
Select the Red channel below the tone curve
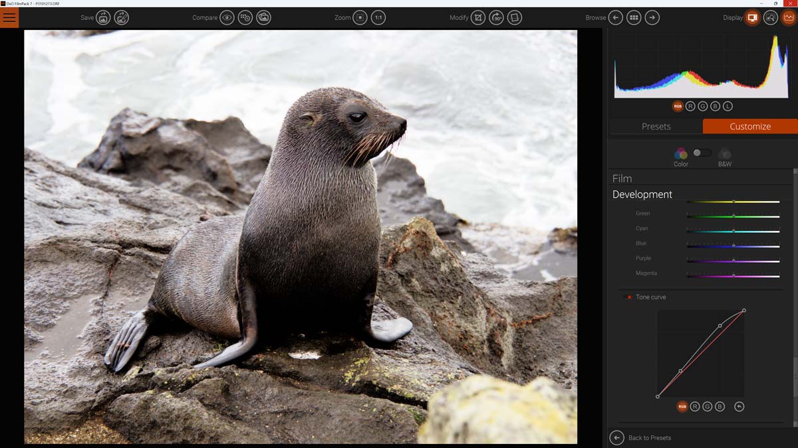tap(696, 406)
